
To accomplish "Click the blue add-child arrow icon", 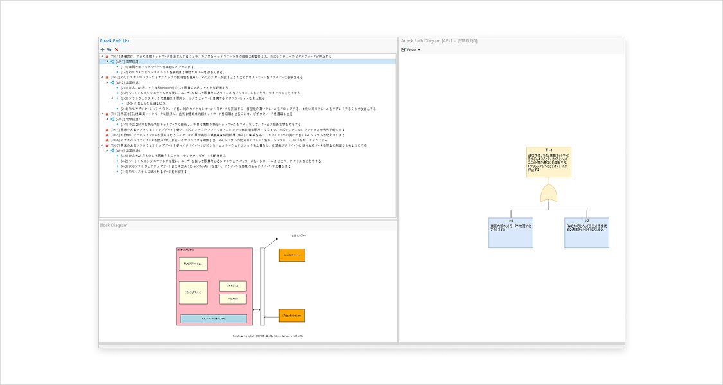I will pyautogui.click(x=109, y=49).
